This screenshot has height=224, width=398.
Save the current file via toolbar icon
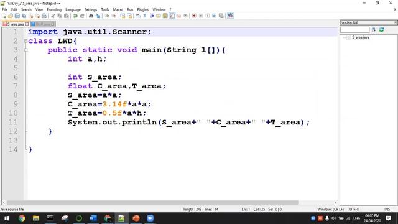coord(17,16)
